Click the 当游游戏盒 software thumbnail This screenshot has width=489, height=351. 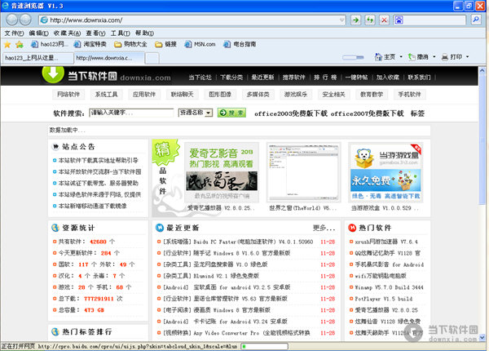(385, 172)
